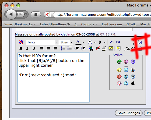
Task: Click the Remove Text Formatting icon
Action: (21, 42)
